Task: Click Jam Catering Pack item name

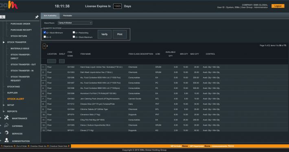Action: coord(100,99)
